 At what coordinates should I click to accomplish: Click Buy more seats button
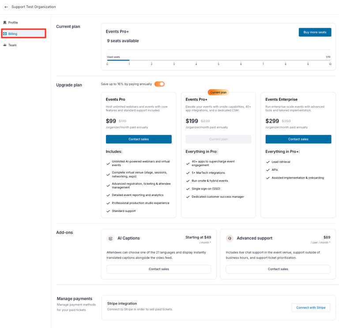coord(315,32)
